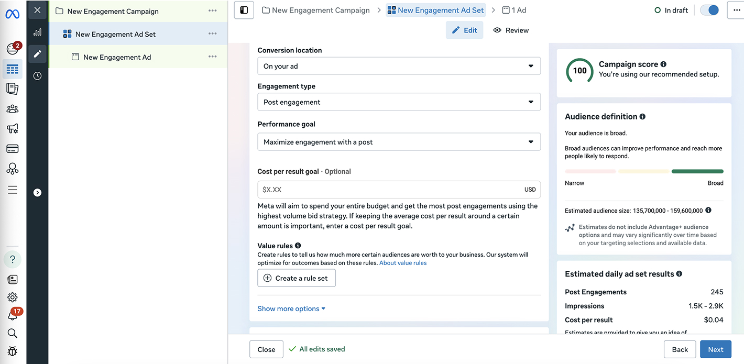The height and width of the screenshot is (364, 744).
Task: Open Audiences icon in left sidebar
Action: pyautogui.click(x=13, y=109)
